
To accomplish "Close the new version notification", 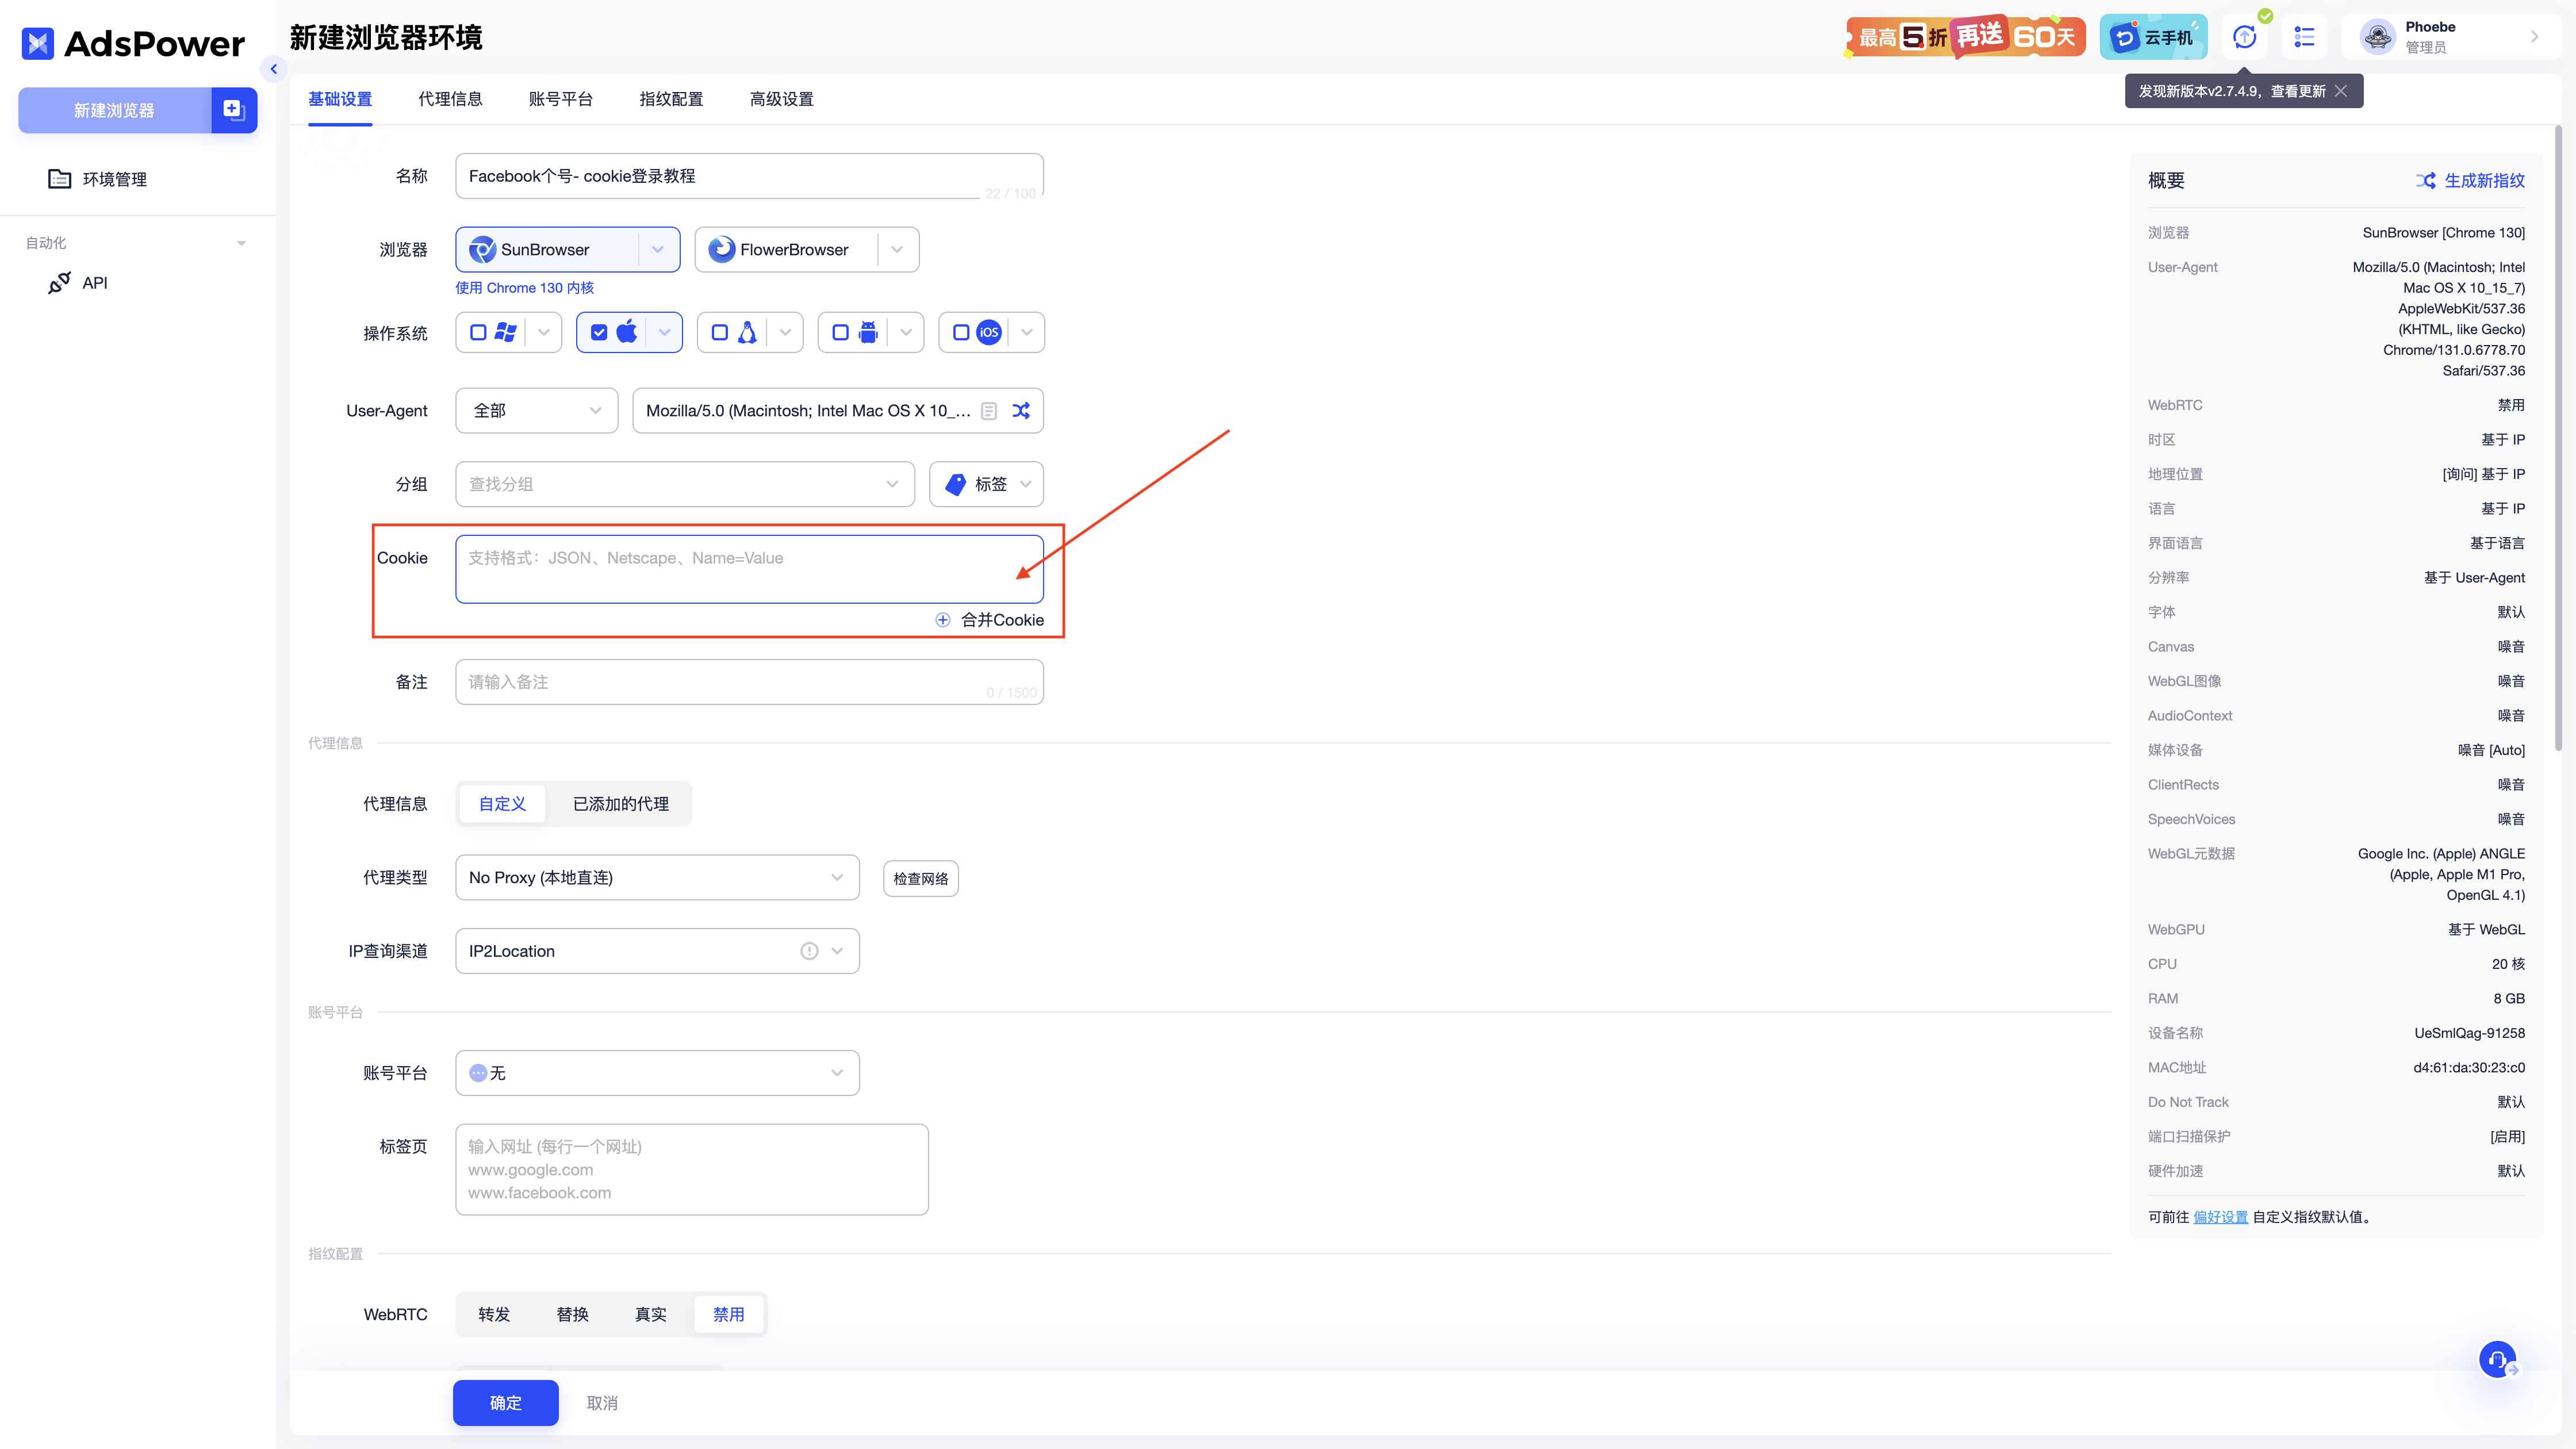I will (2341, 91).
